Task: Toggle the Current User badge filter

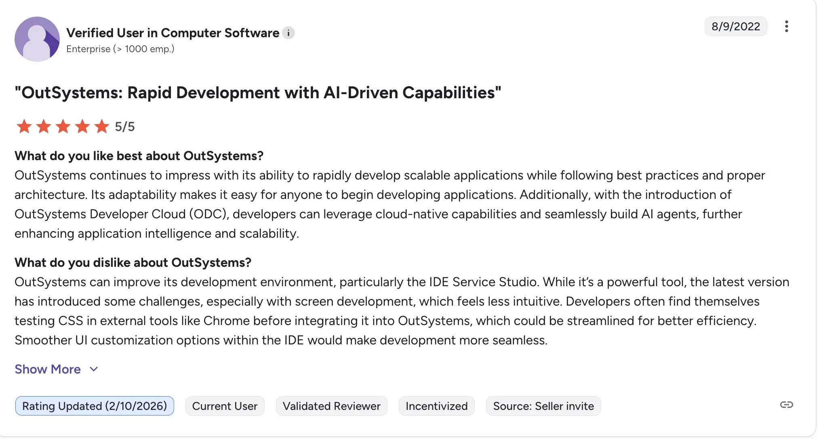Action: point(225,406)
